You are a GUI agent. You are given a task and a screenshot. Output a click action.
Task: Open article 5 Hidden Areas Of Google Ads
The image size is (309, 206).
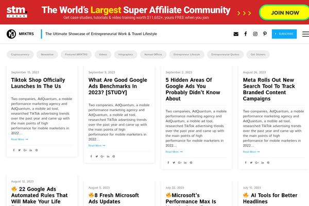(x=193, y=89)
